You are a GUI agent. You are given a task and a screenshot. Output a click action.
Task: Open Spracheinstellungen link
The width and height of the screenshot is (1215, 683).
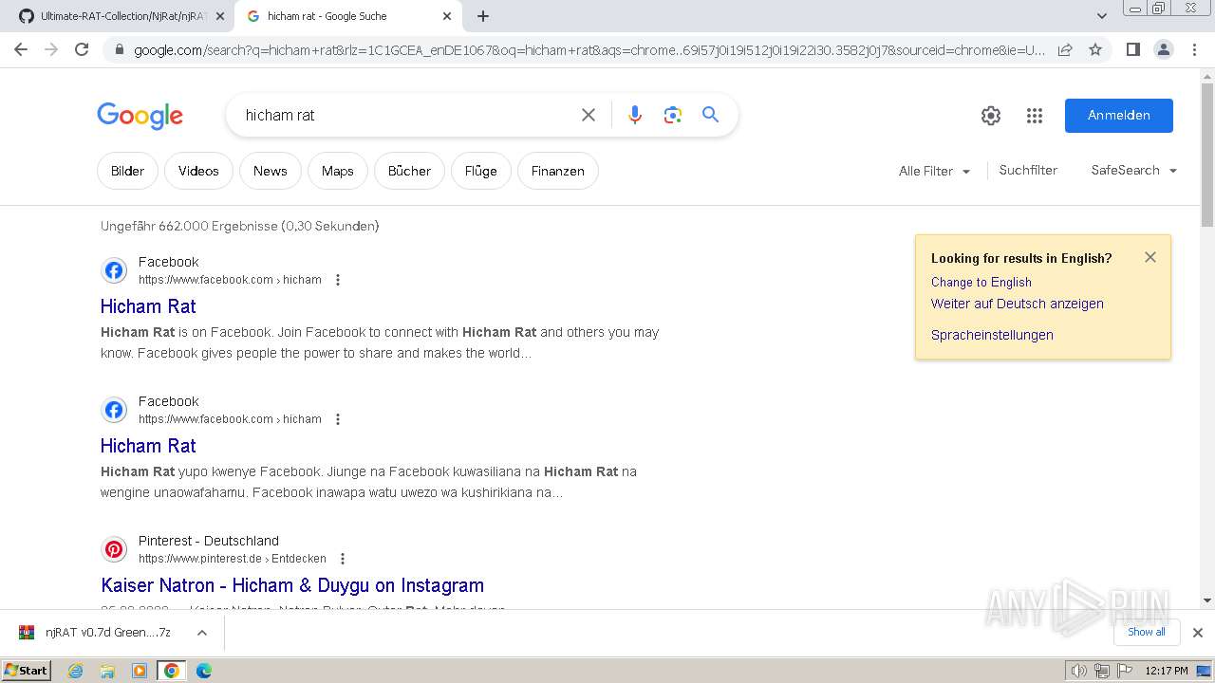point(992,335)
